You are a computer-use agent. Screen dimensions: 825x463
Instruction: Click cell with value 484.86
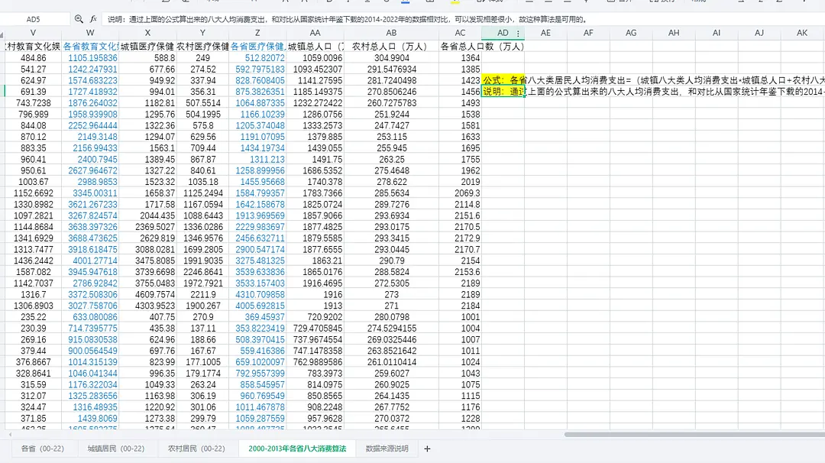(33, 58)
